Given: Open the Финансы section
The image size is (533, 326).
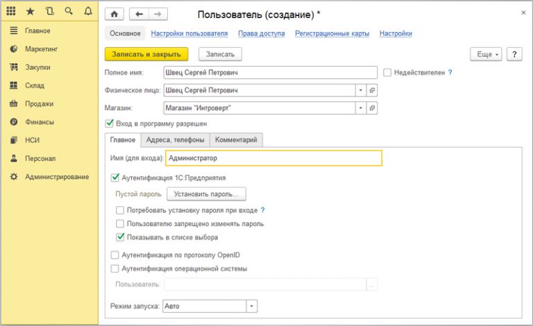Looking at the screenshot, I should [40, 122].
